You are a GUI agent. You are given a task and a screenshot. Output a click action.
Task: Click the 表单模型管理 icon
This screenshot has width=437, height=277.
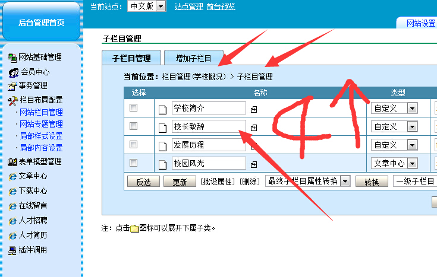[12, 161]
